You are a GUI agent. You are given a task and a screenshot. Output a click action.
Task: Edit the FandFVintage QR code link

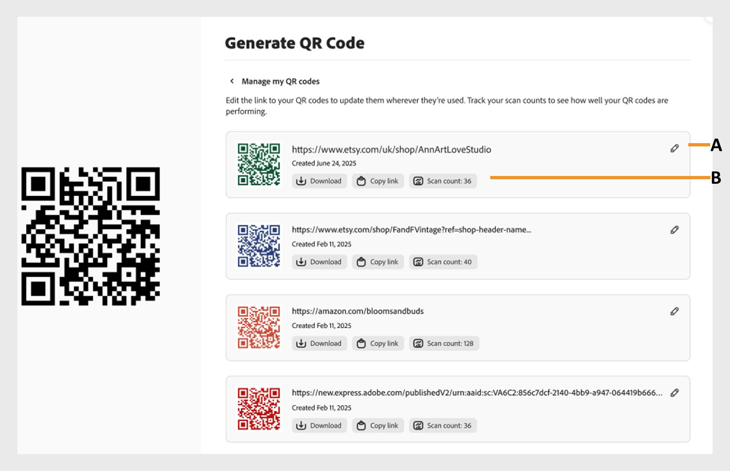(x=674, y=230)
